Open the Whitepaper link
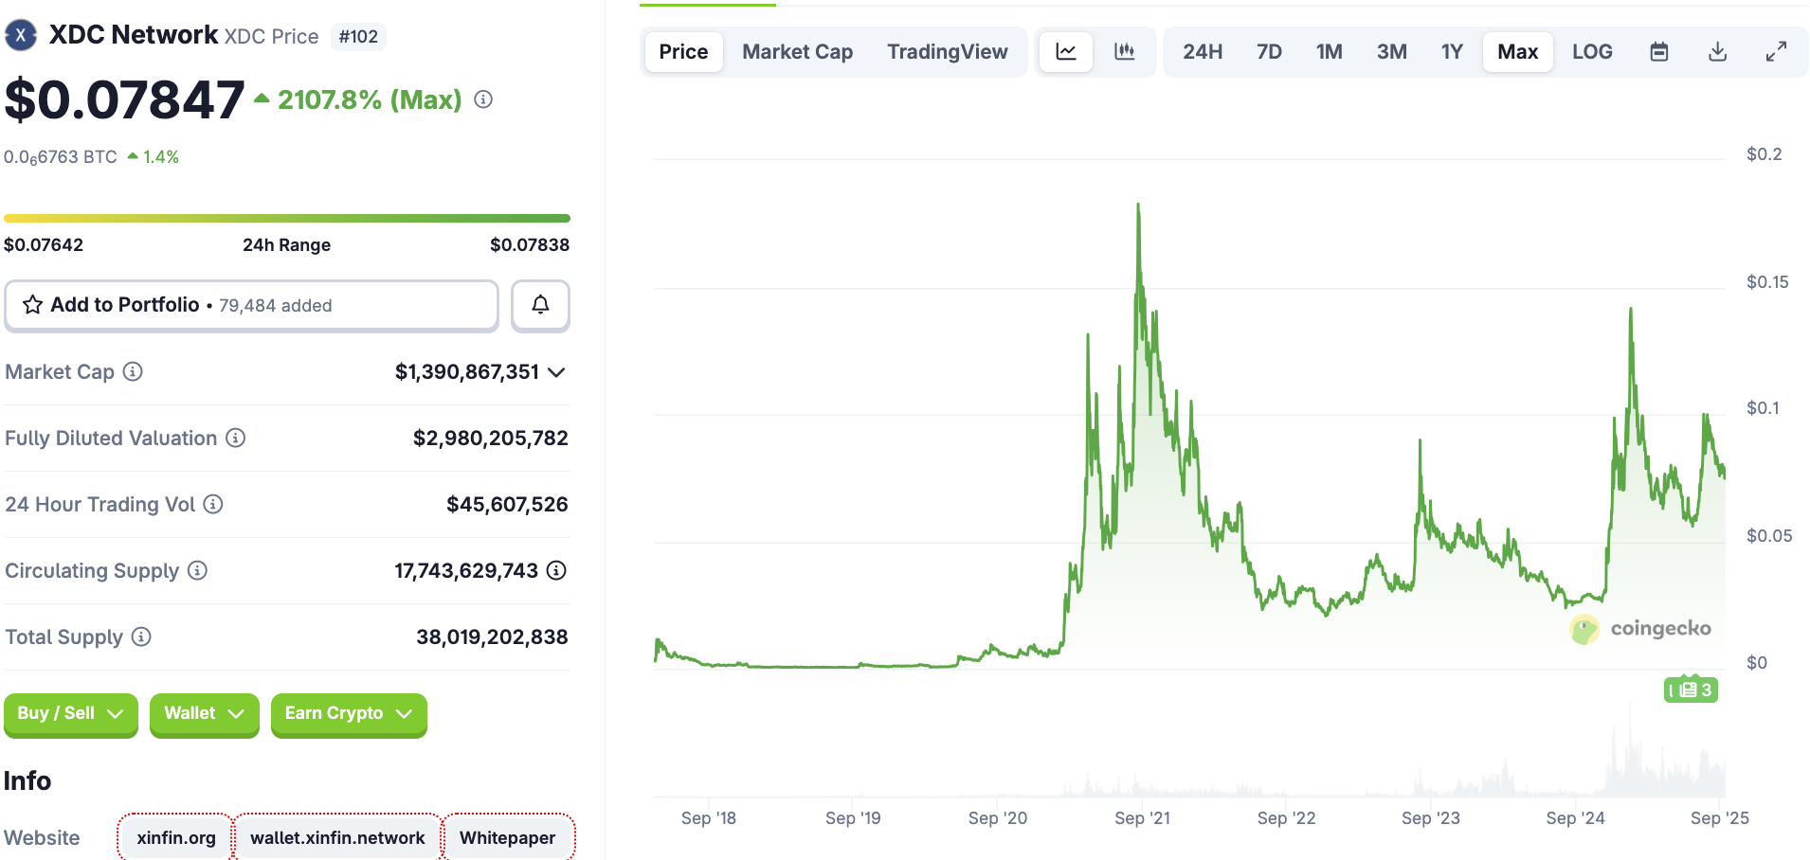The width and height of the screenshot is (1810, 860). [508, 838]
